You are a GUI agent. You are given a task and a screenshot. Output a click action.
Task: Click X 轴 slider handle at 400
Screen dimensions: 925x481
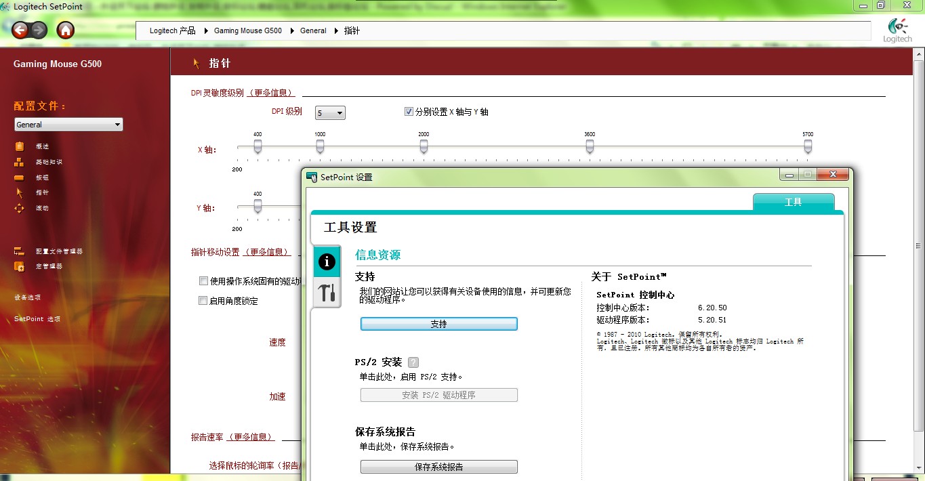point(258,146)
